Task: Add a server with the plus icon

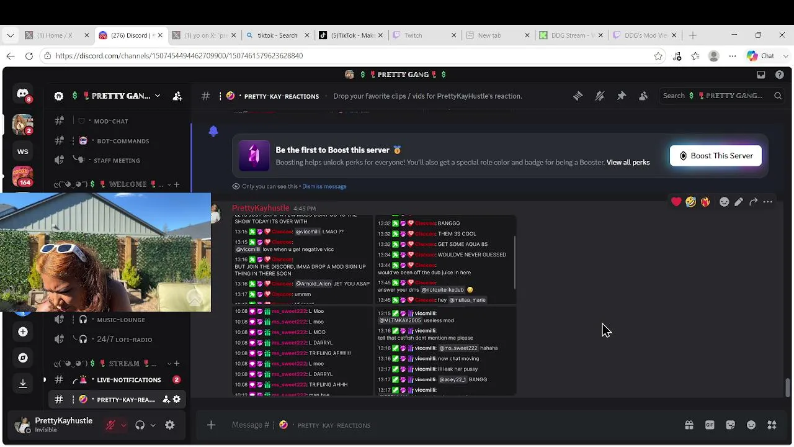Action: (x=23, y=332)
